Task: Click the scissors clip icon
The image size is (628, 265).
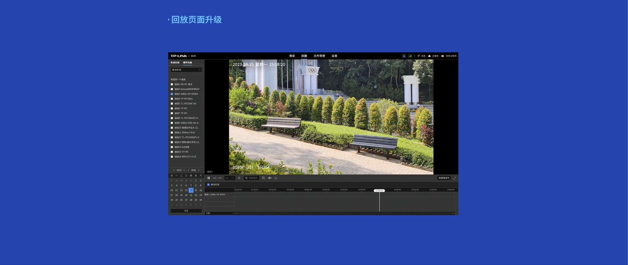Action: point(276,178)
